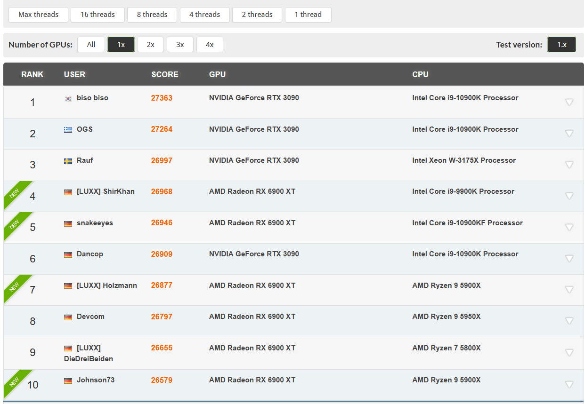Image resolution: width=585 pixels, height=404 pixels.
Task: Click German flag beside Devcom
Action: tap(68, 317)
